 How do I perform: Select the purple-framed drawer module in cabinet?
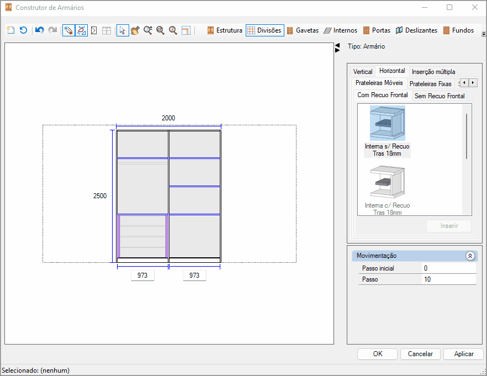click(143, 236)
